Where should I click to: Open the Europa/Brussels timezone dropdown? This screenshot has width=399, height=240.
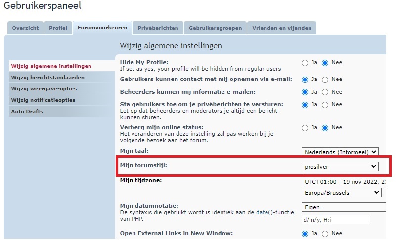[x=341, y=193]
